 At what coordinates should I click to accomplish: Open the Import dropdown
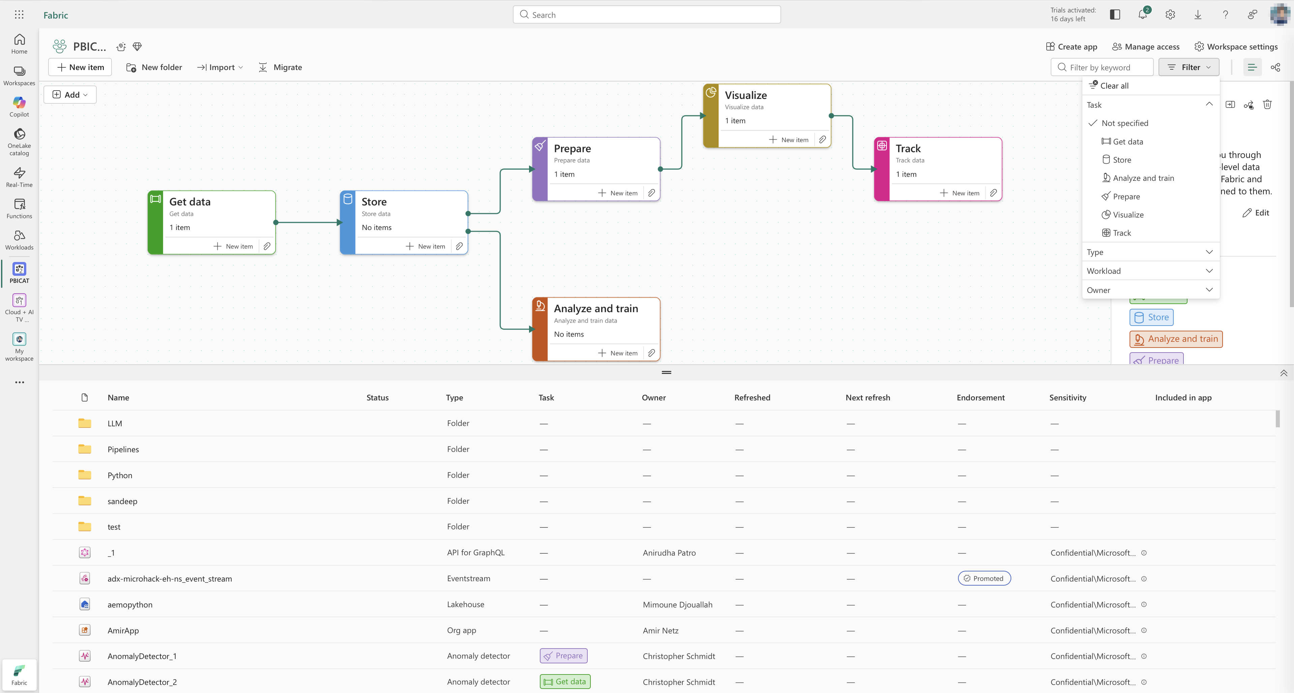coord(220,67)
